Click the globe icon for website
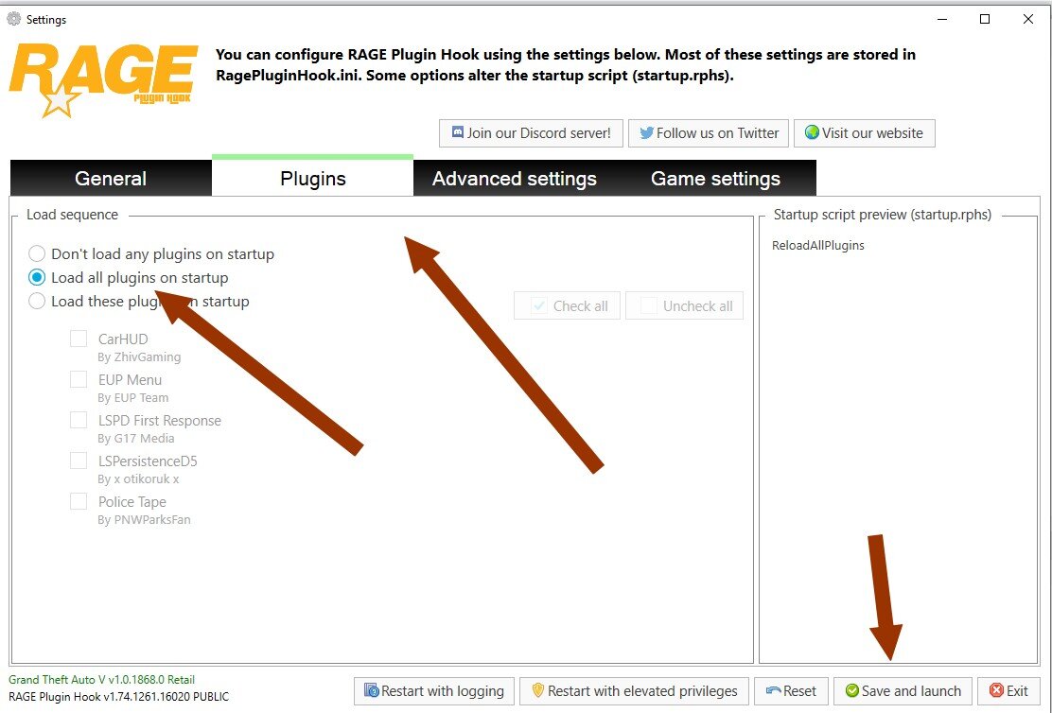Viewport: 1052px width, 713px height. [x=812, y=132]
